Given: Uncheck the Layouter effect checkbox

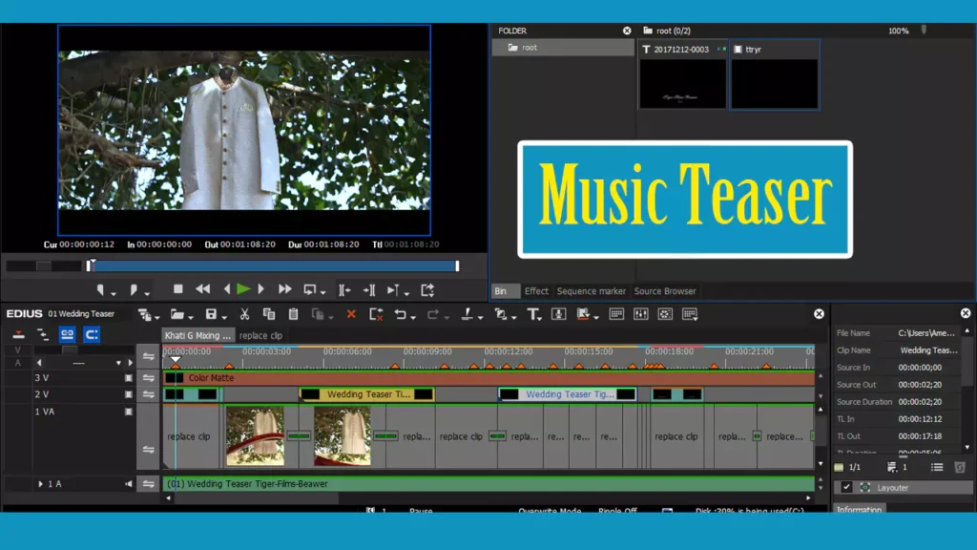Looking at the screenshot, I should click(846, 488).
